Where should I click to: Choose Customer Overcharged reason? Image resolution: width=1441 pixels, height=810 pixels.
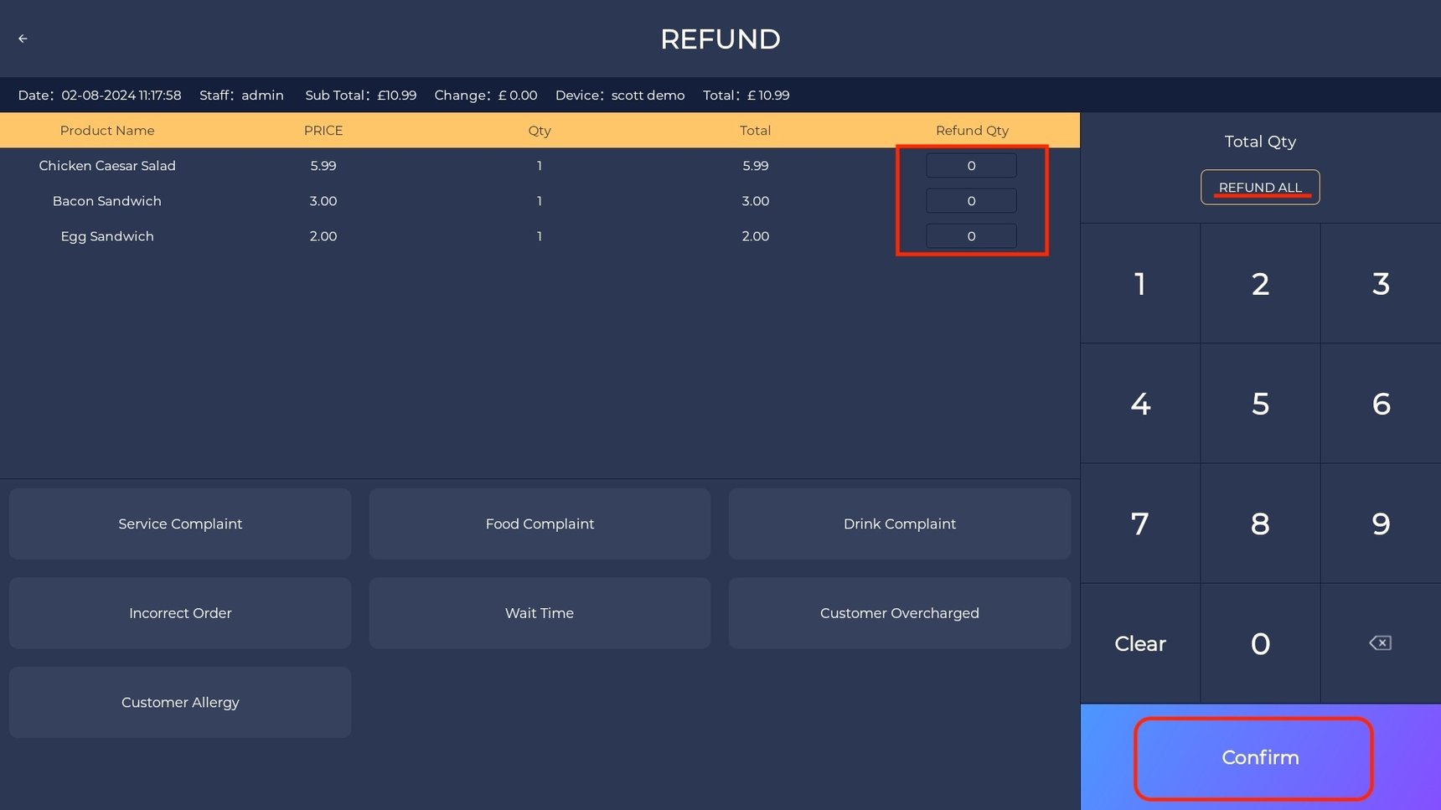pyautogui.click(x=900, y=613)
